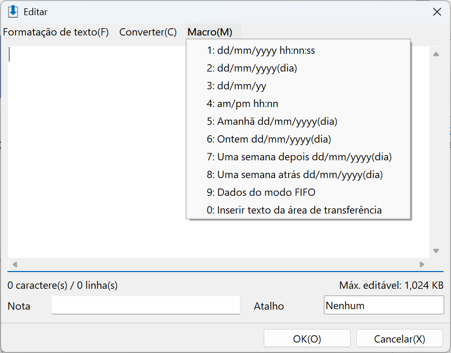Click the scroll-down arrow in text area
Image resolution: width=451 pixels, height=353 pixels.
click(x=436, y=251)
